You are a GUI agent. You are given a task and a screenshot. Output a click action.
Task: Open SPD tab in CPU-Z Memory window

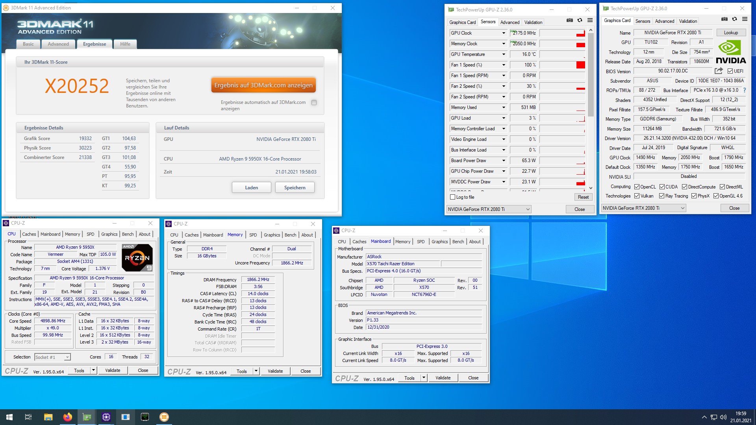[253, 235]
